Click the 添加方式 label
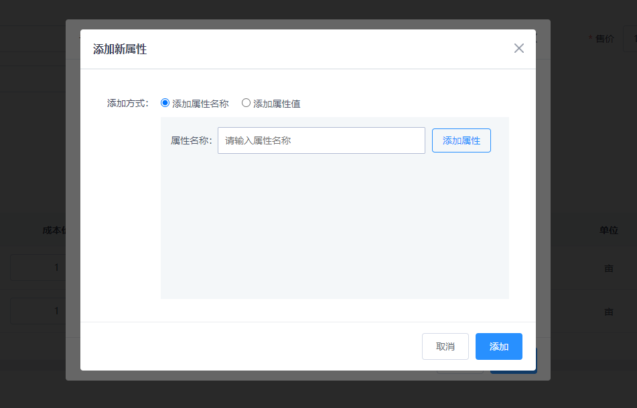The height and width of the screenshot is (408, 637). [127, 104]
